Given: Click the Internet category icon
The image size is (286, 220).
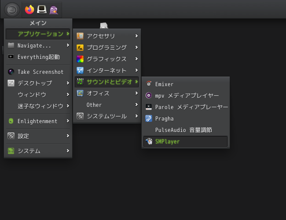Looking at the screenshot, I should [x=80, y=70].
